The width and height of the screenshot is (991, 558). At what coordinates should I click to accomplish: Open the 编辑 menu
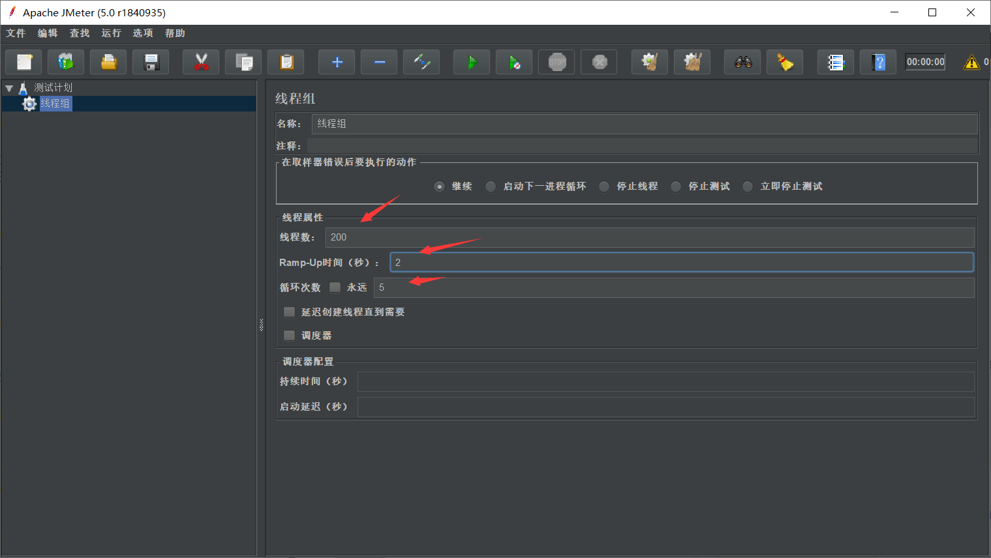point(48,33)
